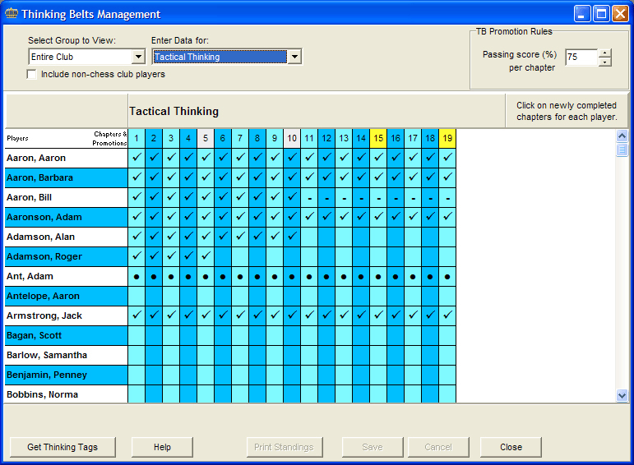Click chapter 10 column header

[292, 139]
